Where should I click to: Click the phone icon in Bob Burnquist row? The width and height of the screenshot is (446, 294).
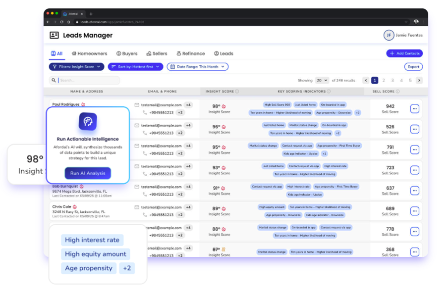[x=145, y=195]
